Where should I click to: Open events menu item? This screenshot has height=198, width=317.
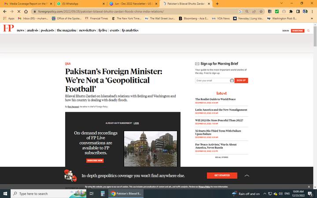coord(114,30)
